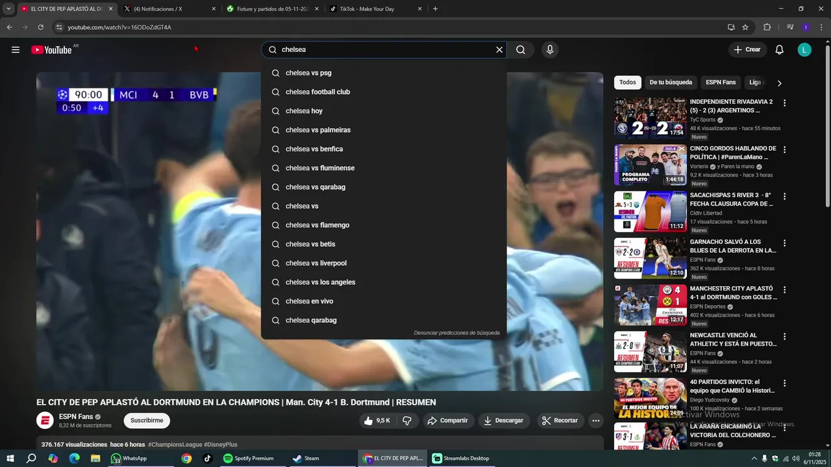Open the Crear menu
The height and width of the screenshot is (467, 831).
pyautogui.click(x=747, y=50)
